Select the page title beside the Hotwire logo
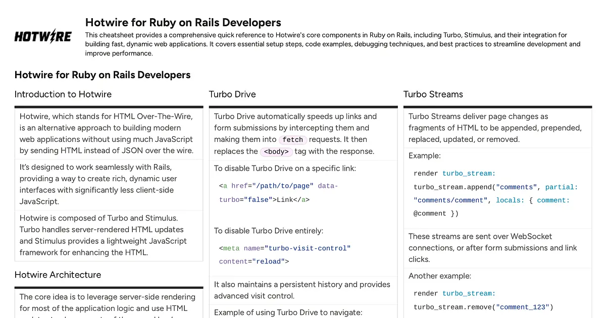This screenshot has height=318, width=606. [x=183, y=22]
